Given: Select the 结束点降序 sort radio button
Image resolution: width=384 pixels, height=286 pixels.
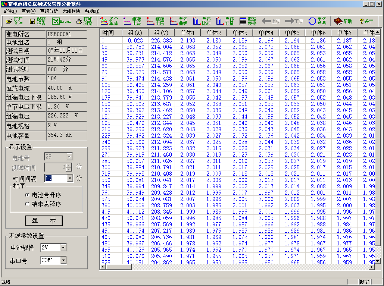Looking at the screenshot, I should tap(27, 204).
